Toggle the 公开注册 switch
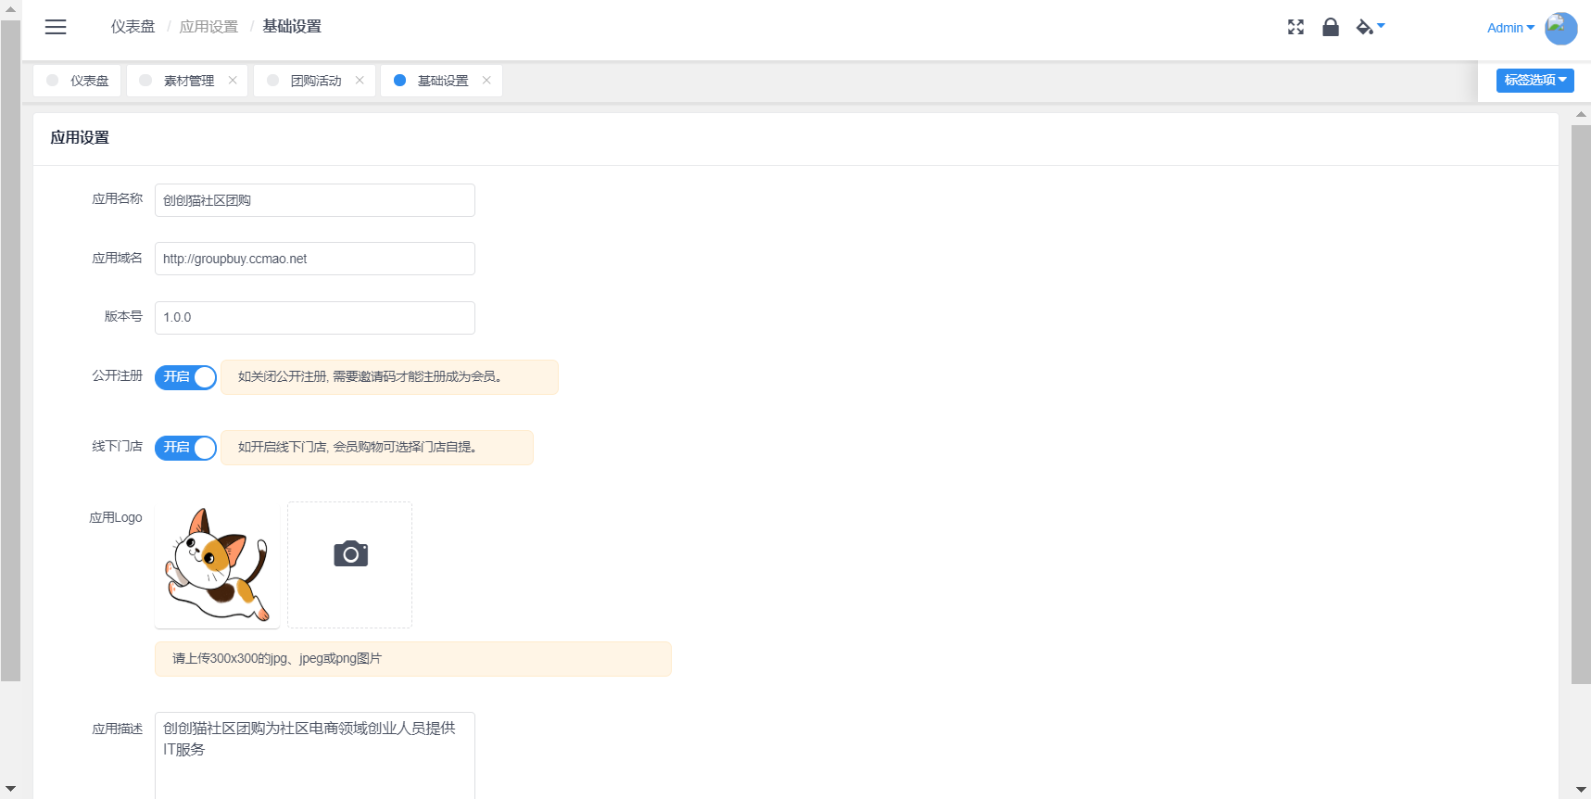1591x799 pixels. tap(185, 377)
